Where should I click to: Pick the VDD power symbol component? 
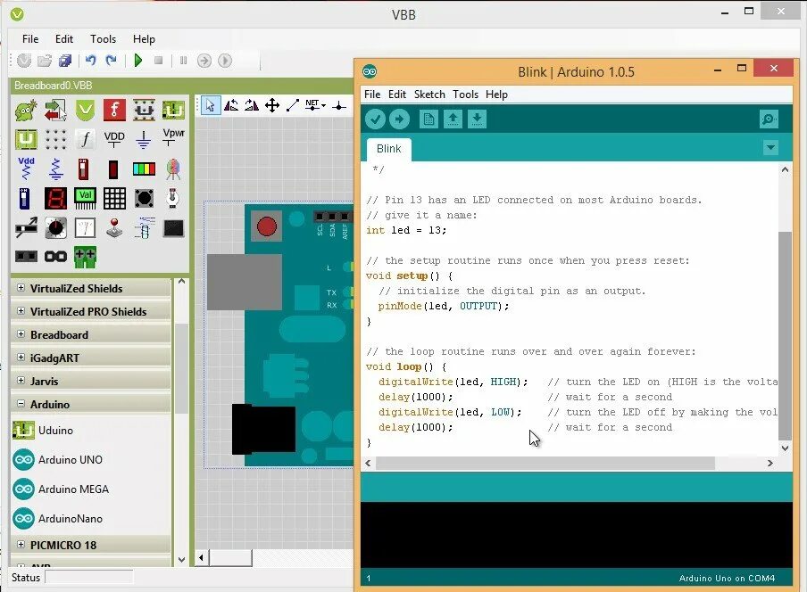(x=114, y=139)
